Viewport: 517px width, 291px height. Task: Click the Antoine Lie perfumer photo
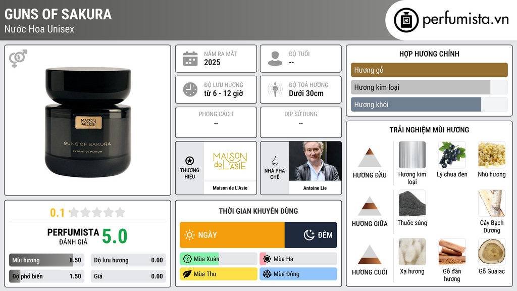[x=315, y=161]
